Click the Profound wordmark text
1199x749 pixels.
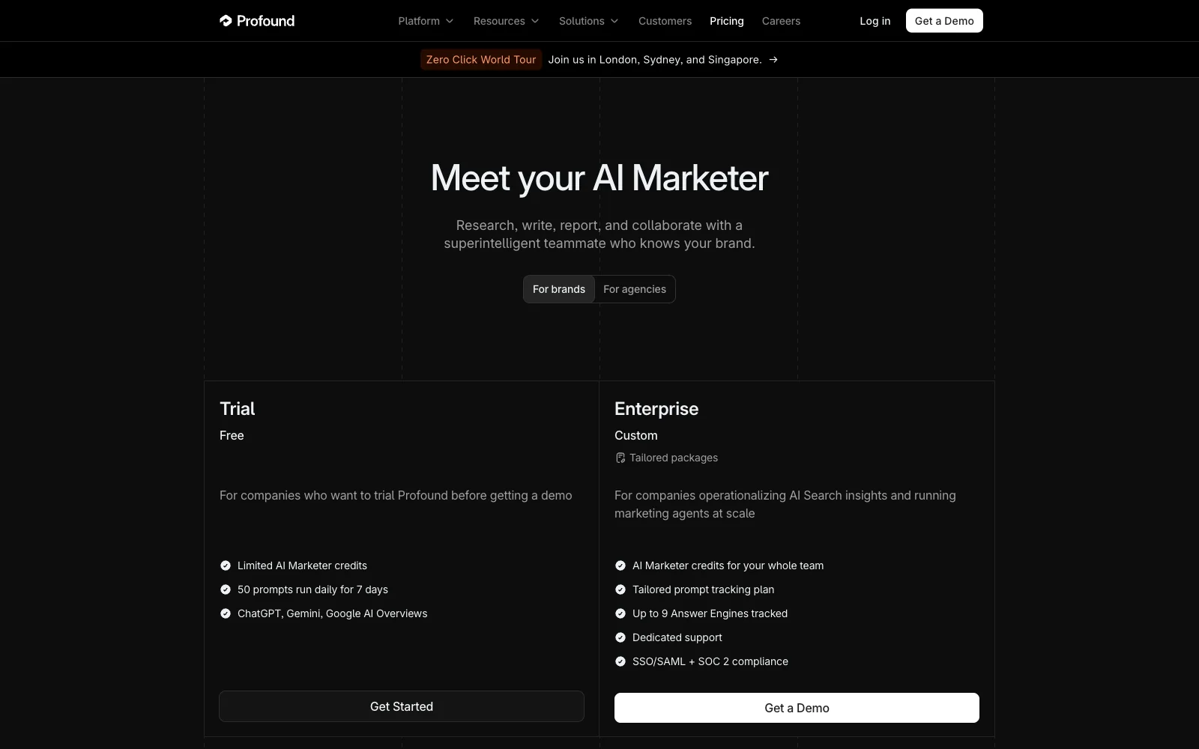tap(265, 21)
